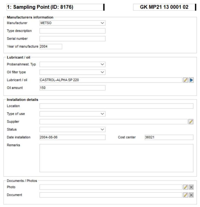Image resolution: width=200 pixels, height=207 pixels.
Task: Choose a Document file via the pencil icon
Action: point(185,195)
